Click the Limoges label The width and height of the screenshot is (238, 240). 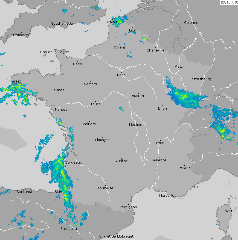click(102, 140)
